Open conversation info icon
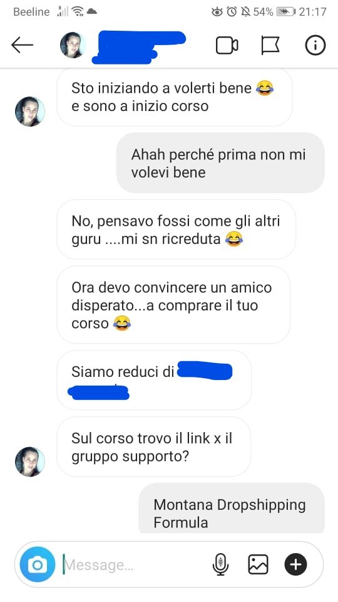338x602 pixels. (315, 45)
